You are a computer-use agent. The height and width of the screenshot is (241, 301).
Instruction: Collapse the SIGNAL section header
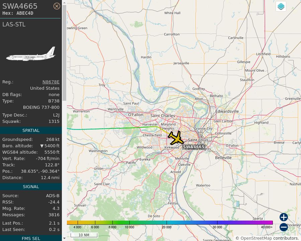click(x=31, y=186)
